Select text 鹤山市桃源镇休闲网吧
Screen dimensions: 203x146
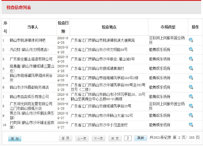tap(28, 40)
